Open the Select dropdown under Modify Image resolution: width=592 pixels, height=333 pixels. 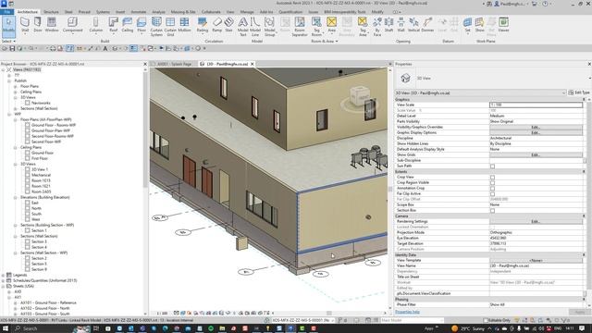8,41
